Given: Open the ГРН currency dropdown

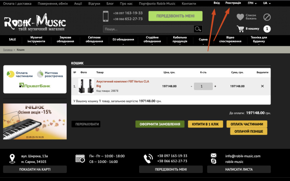Looking at the screenshot, I should tap(252, 3).
